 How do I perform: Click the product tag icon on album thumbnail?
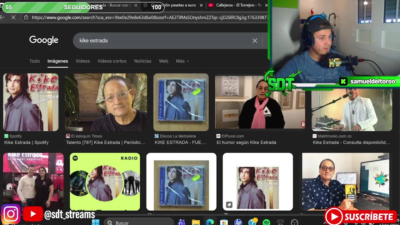pyautogui.click(x=229, y=205)
